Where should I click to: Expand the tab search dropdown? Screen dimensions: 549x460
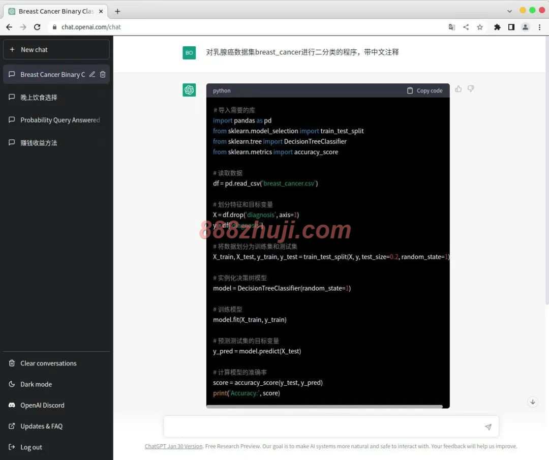pos(509,11)
